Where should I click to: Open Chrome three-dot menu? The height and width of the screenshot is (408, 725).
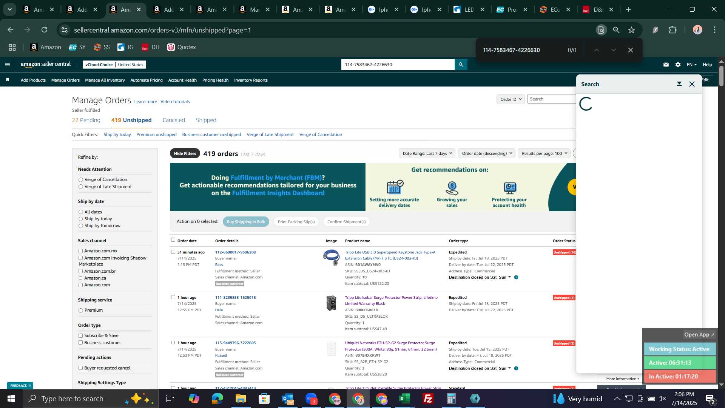click(714, 30)
